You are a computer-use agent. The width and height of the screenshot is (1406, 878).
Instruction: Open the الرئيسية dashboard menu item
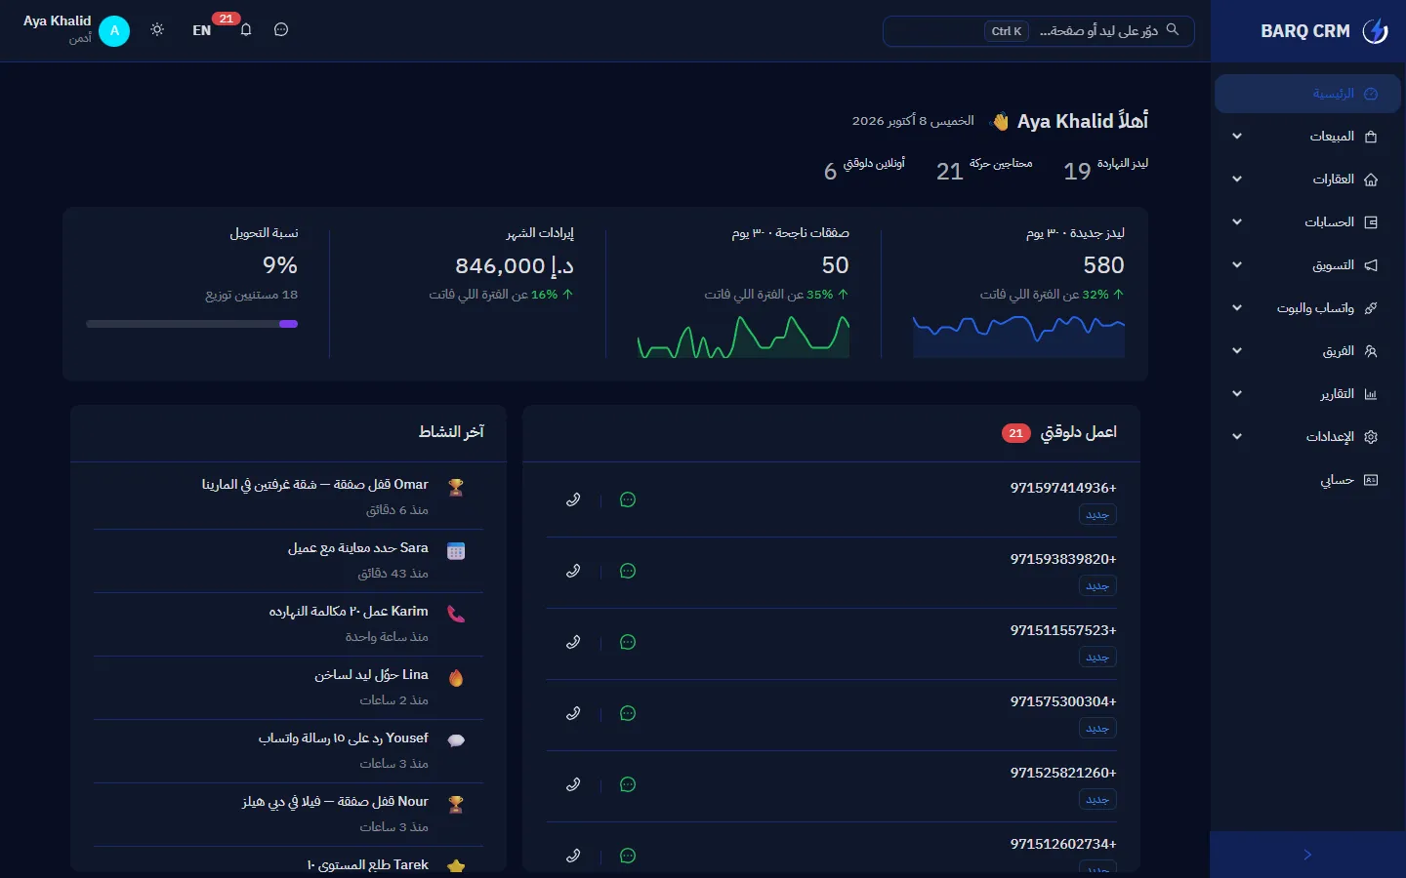click(x=1307, y=94)
